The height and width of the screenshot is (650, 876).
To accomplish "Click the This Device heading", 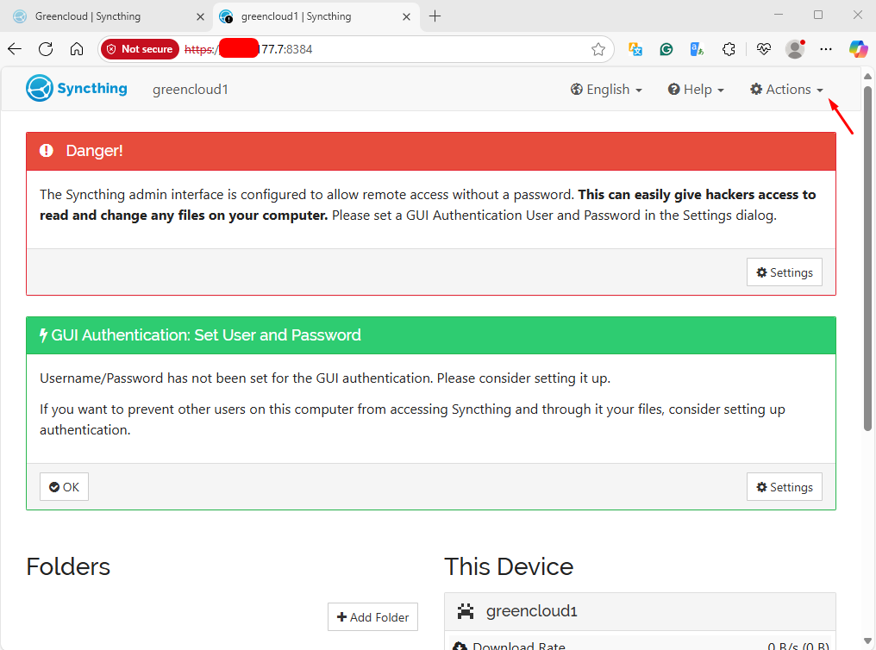I will click(x=509, y=566).
